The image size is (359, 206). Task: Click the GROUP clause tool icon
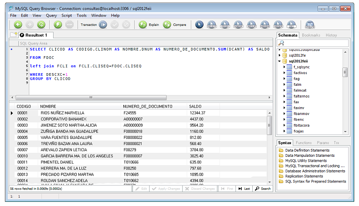252,24
